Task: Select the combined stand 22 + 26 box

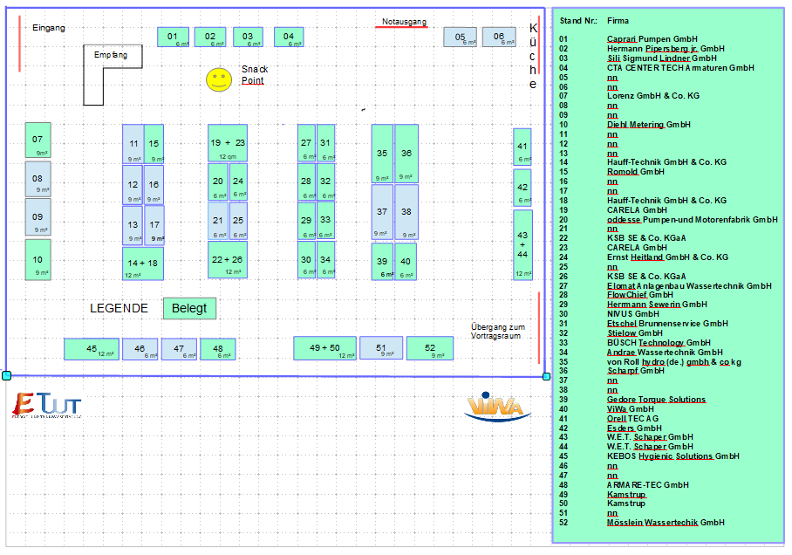Action: [228, 259]
